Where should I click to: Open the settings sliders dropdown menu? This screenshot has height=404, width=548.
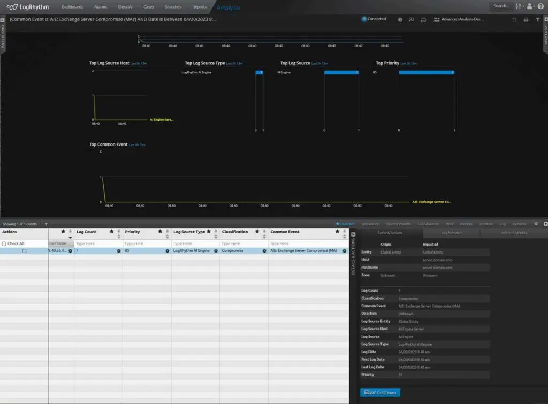[519, 6]
